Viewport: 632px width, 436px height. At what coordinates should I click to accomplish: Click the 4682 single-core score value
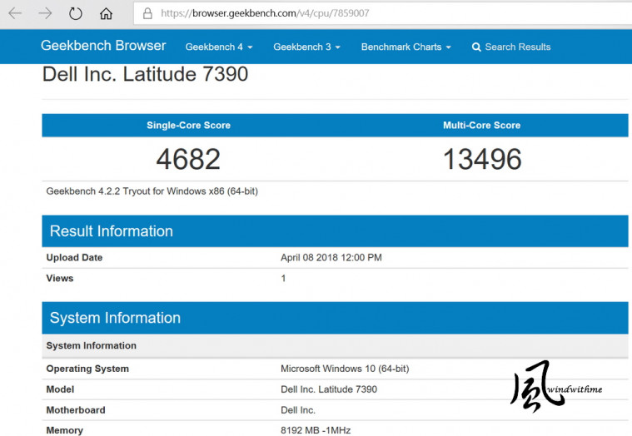188,159
